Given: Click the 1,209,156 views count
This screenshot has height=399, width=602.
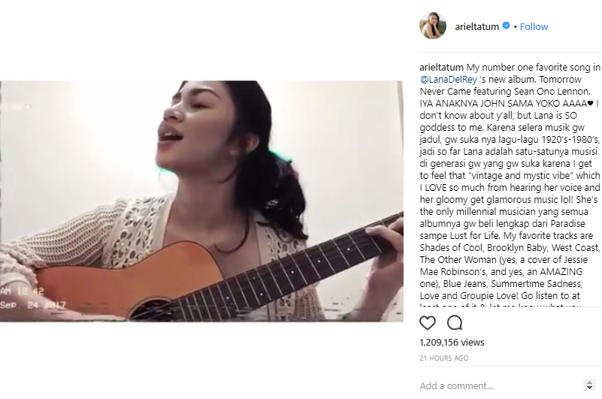Looking at the screenshot, I should click(452, 342).
